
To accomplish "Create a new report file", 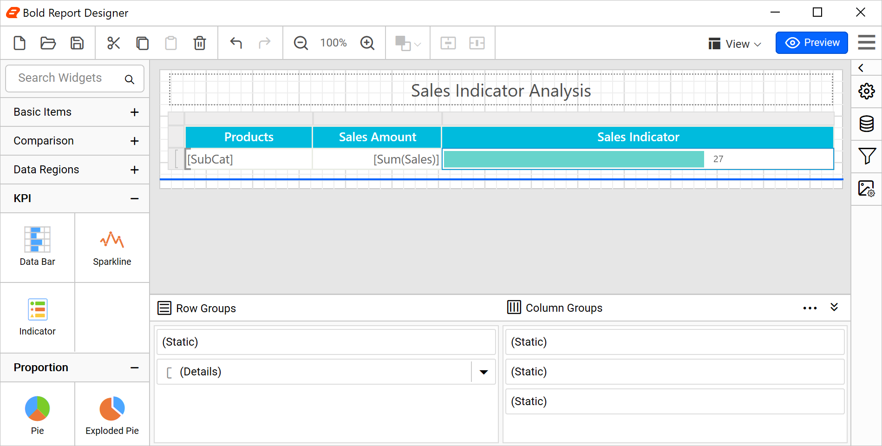I will coord(20,43).
